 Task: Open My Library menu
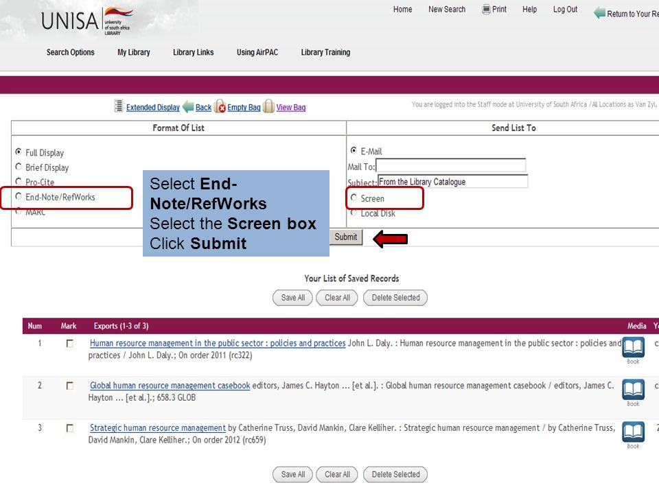134,52
